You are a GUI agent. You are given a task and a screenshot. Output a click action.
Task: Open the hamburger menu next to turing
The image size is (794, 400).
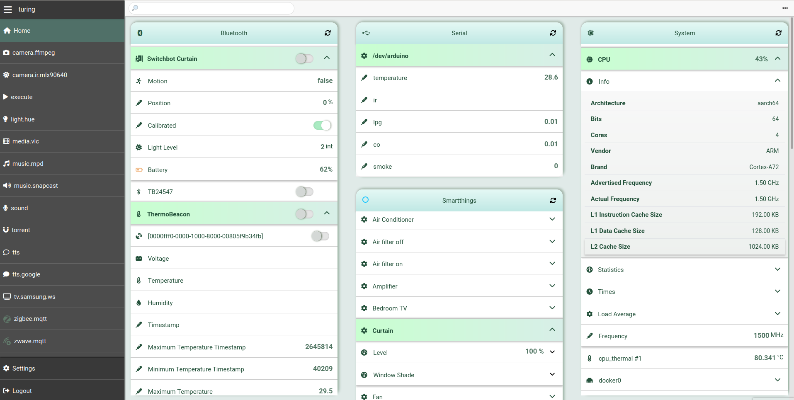7,9
